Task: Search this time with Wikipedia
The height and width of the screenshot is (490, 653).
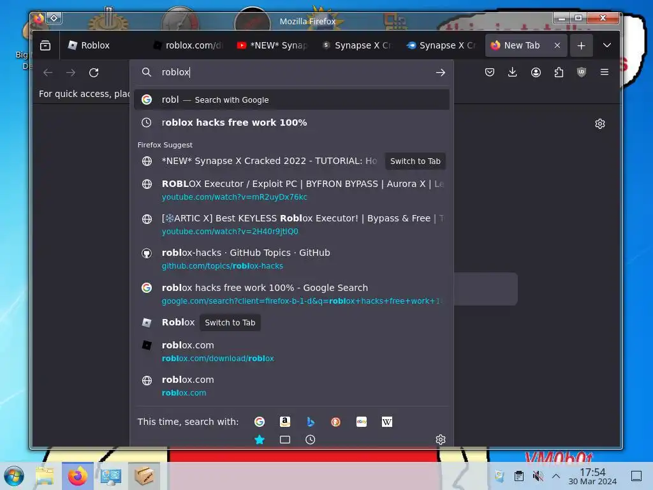Action: pos(387,422)
